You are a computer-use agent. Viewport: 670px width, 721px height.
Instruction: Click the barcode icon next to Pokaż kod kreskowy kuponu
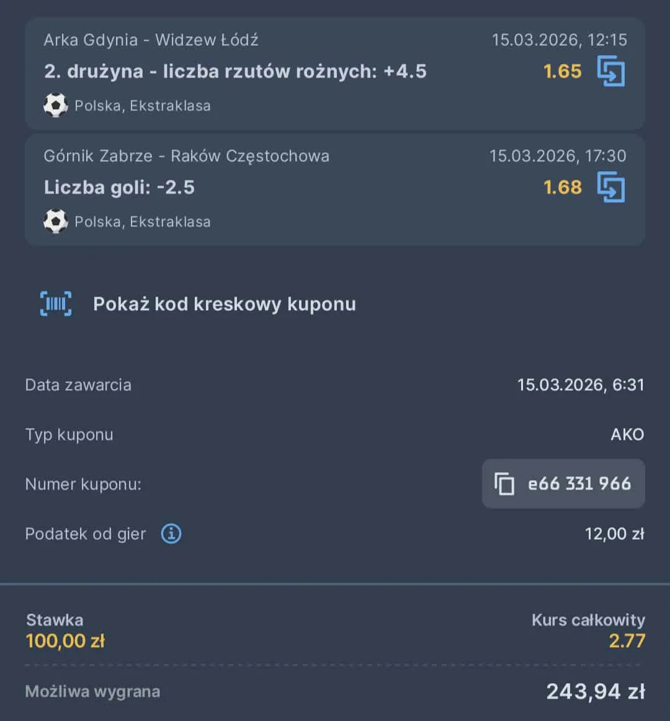pos(56,303)
